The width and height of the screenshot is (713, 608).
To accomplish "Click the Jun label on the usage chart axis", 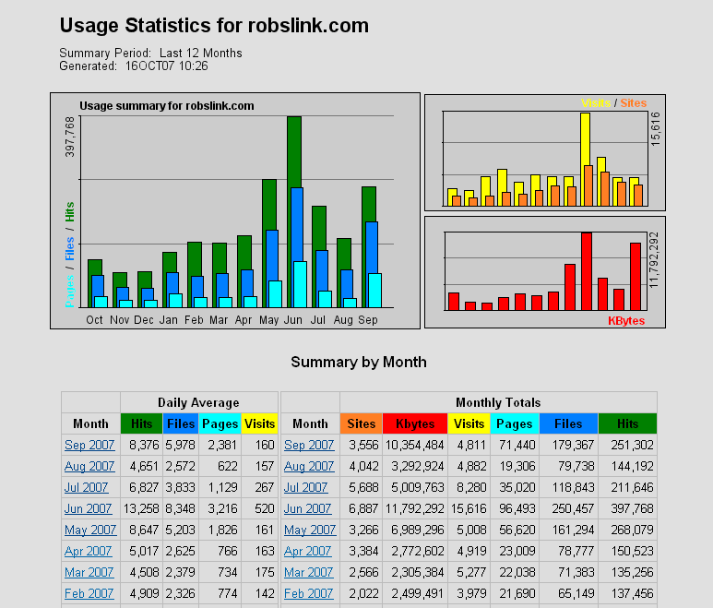I will (293, 320).
